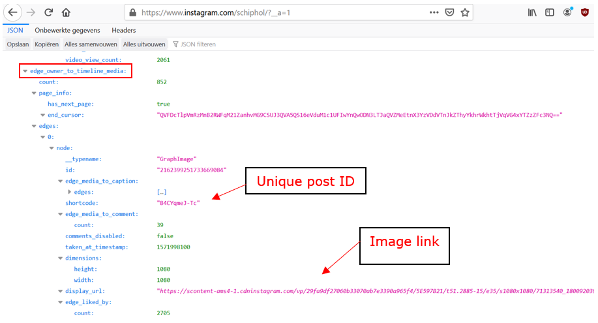Click the has_next_page key label
598x323 pixels.
(70, 104)
